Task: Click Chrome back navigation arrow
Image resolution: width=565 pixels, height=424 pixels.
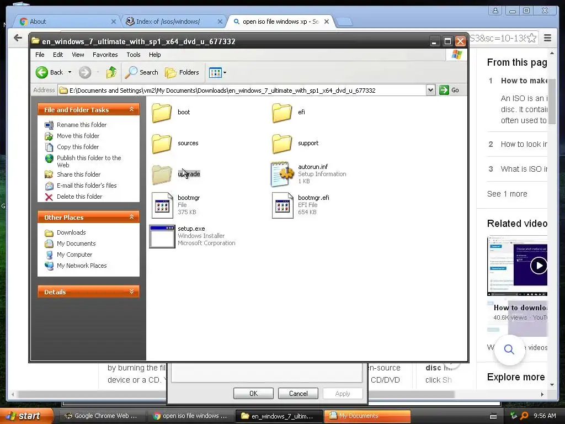Action: (x=18, y=38)
